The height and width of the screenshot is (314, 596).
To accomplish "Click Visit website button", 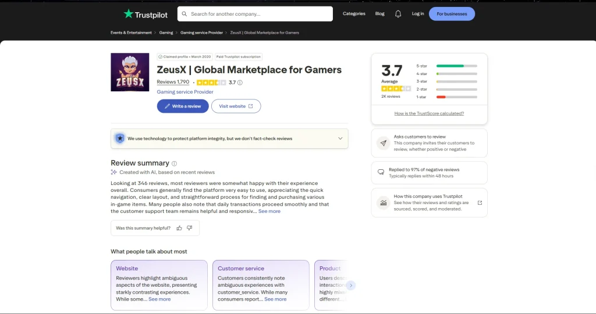I will (236, 106).
